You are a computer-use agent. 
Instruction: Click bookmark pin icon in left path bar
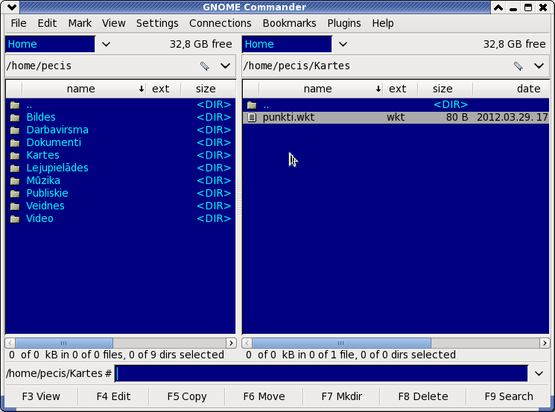coord(204,66)
